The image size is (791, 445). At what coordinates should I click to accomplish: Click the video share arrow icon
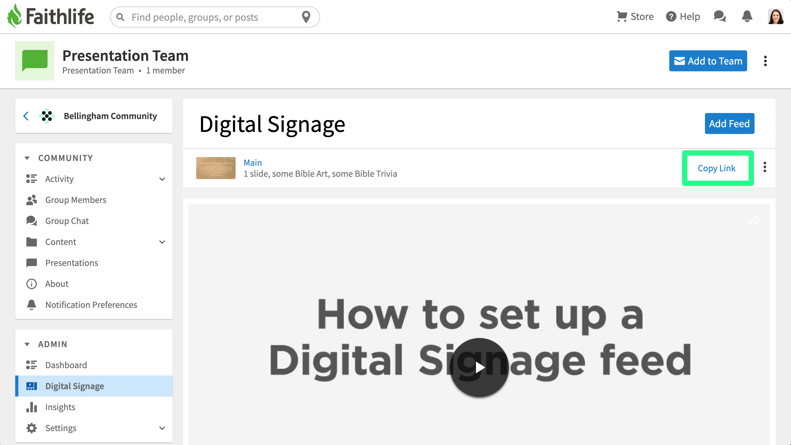(754, 220)
